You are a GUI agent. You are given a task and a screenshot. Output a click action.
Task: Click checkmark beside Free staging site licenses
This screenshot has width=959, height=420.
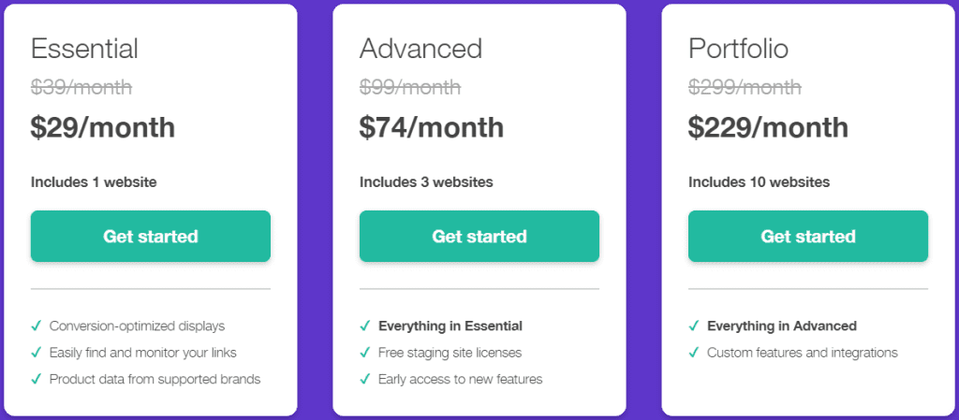pyautogui.click(x=365, y=353)
